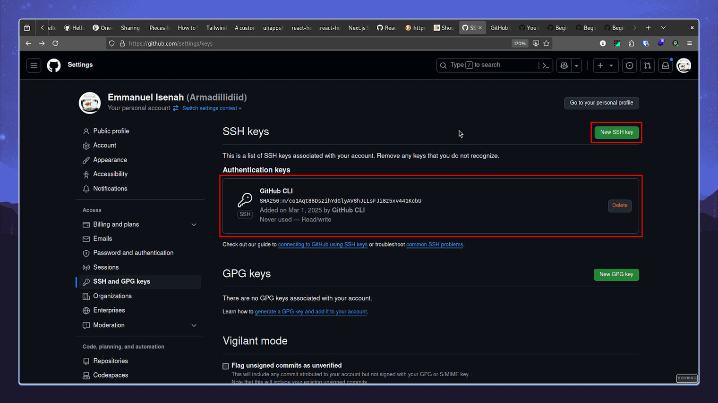Open the Bitwarden shield extension icon
718x403 pixels.
tap(646, 43)
